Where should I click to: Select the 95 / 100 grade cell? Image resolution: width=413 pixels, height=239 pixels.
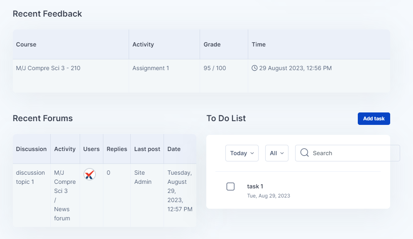coord(215,68)
